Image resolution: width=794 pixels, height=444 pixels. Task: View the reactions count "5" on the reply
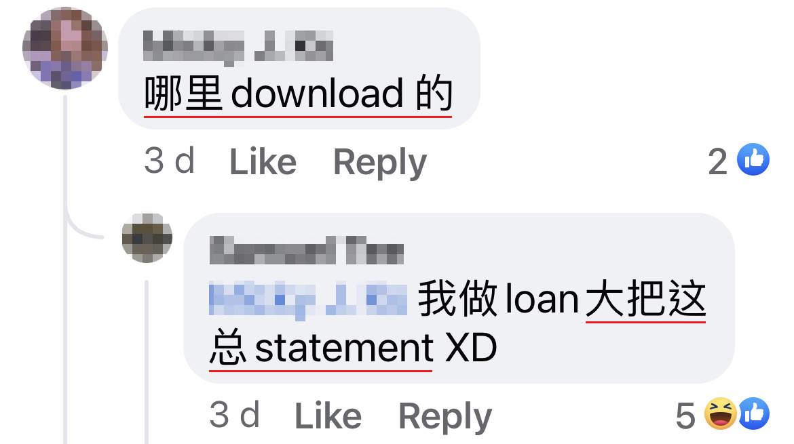[x=685, y=416]
